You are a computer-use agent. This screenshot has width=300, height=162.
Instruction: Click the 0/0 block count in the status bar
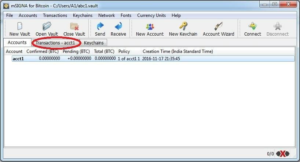[270, 154]
